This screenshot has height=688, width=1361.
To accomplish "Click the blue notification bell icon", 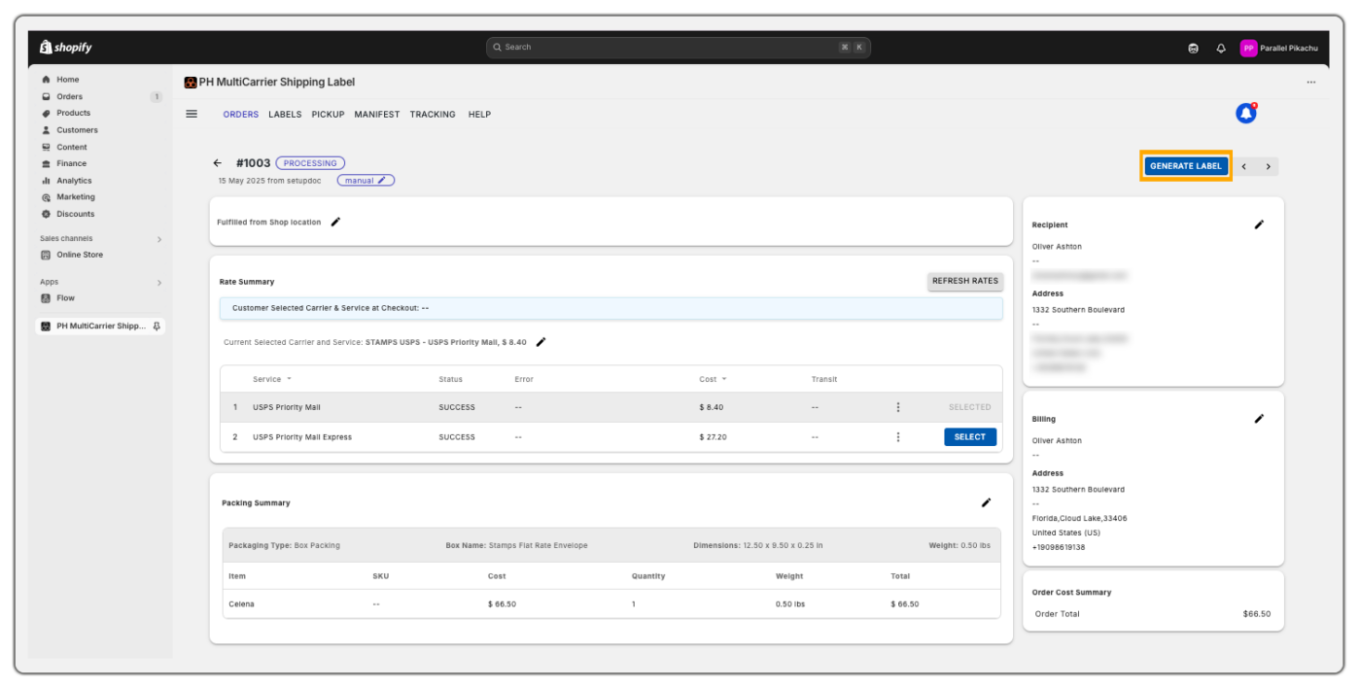I will click(x=1245, y=114).
